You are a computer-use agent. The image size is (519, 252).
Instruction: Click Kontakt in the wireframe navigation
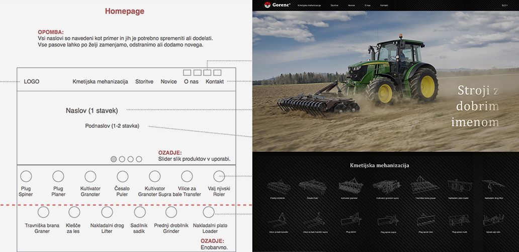click(215, 82)
